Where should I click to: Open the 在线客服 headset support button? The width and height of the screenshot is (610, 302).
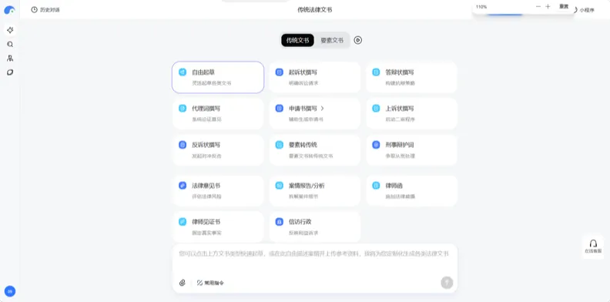pyautogui.click(x=593, y=247)
